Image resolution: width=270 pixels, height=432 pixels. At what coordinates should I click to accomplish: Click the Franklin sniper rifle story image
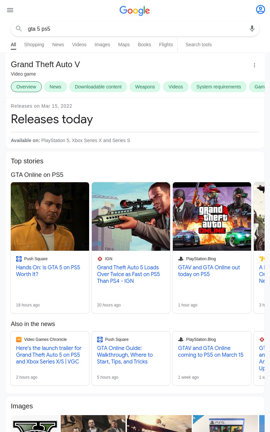pyautogui.click(x=131, y=216)
